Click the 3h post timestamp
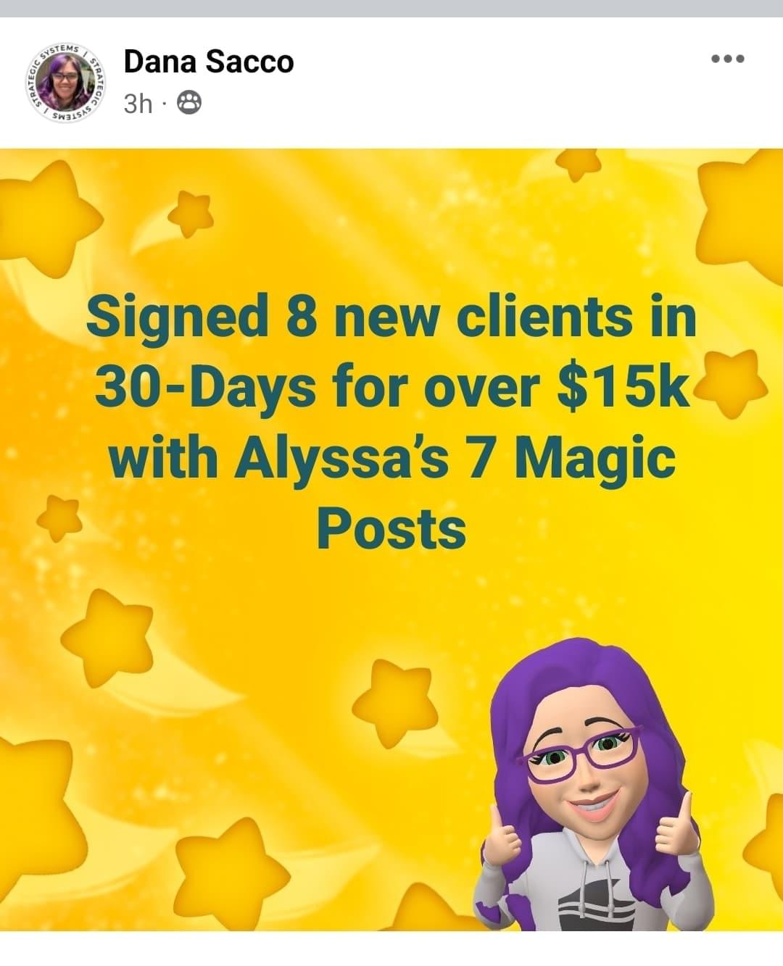The width and height of the screenshot is (783, 966). (x=138, y=104)
